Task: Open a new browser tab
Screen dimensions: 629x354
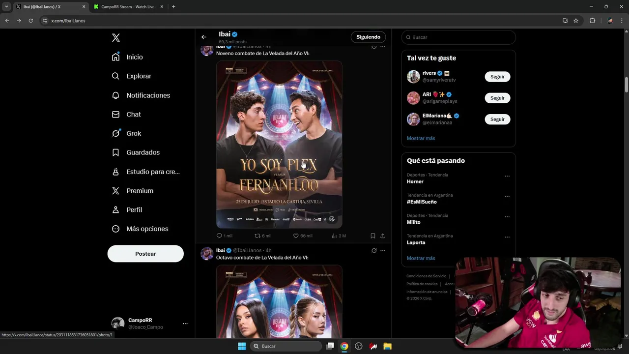Action: 173,7
